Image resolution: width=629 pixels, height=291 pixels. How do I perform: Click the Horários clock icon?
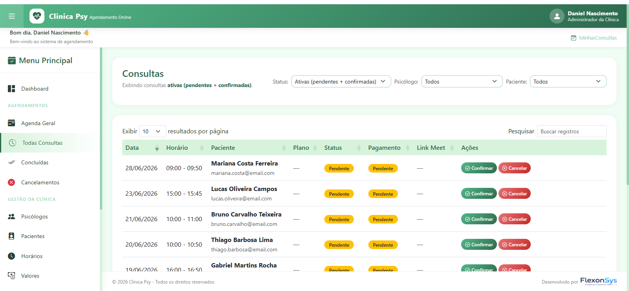[11, 256]
